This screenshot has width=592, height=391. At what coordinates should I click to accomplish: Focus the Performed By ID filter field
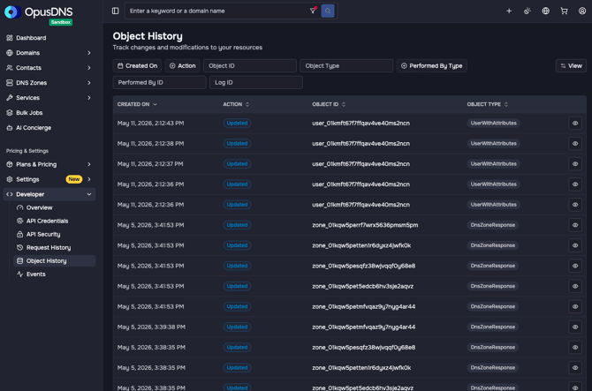tap(159, 82)
